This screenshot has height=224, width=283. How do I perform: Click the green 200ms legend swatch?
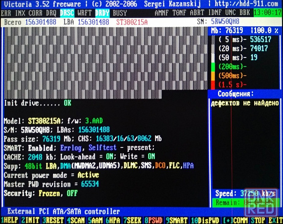[213, 67]
